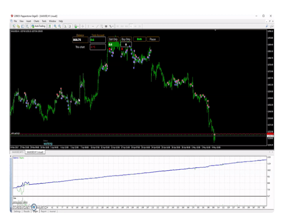Screen dimensions: 281x219
Task: Open the View menu
Action: (22, 21)
